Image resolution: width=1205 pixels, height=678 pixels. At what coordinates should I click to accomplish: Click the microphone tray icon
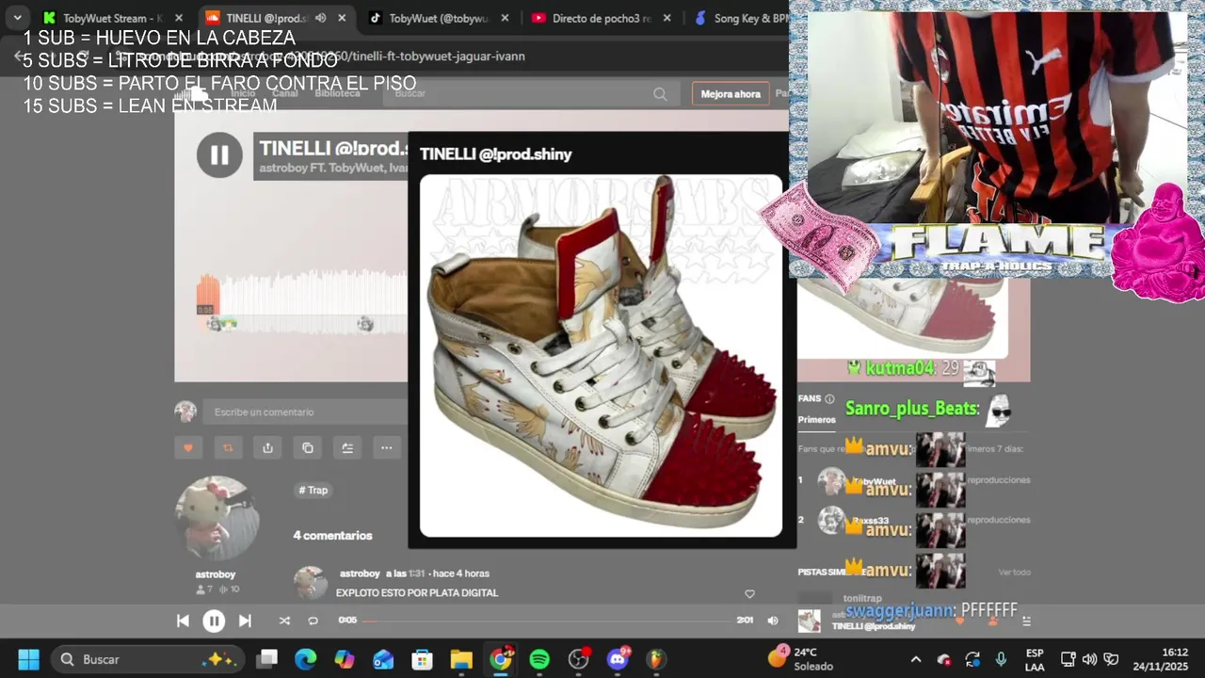click(1001, 659)
